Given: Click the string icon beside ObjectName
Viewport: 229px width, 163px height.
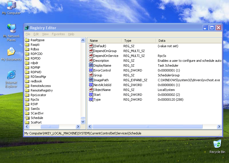Looking at the screenshot, I should click(91, 90).
